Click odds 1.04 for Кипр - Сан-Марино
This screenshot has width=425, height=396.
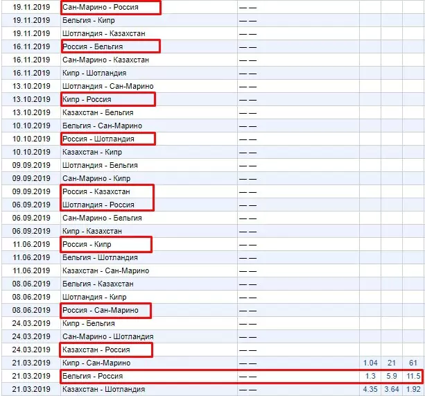(370, 363)
